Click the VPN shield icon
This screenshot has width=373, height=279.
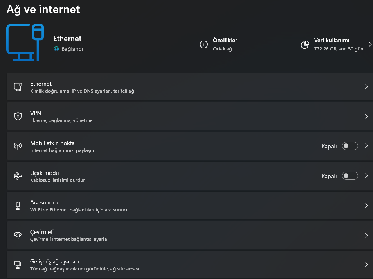[x=18, y=116]
